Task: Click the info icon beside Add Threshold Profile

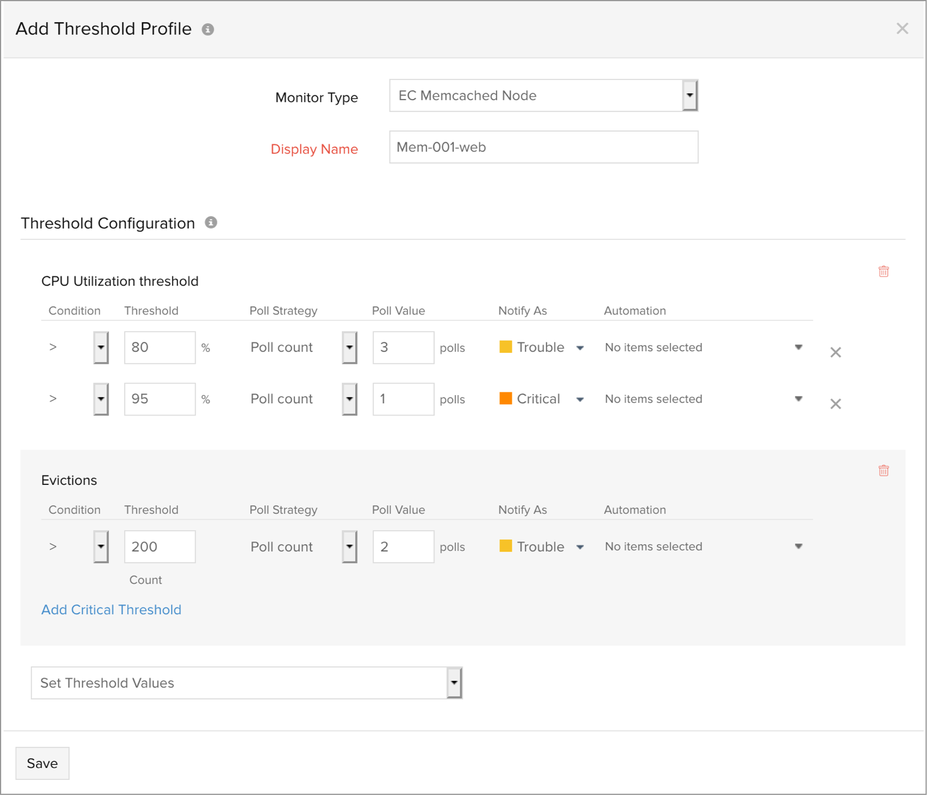Action: pos(209,28)
